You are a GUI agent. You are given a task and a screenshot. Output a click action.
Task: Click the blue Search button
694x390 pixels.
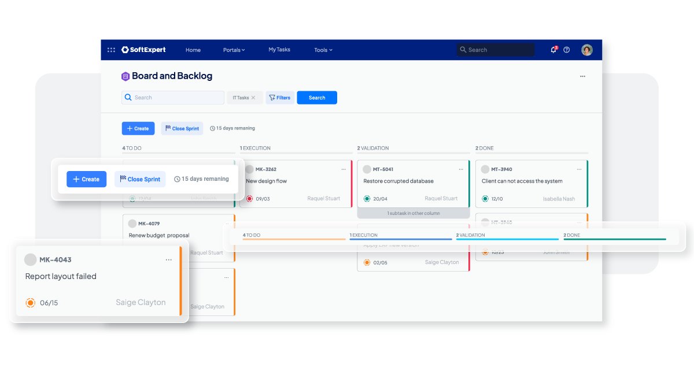click(x=317, y=98)
